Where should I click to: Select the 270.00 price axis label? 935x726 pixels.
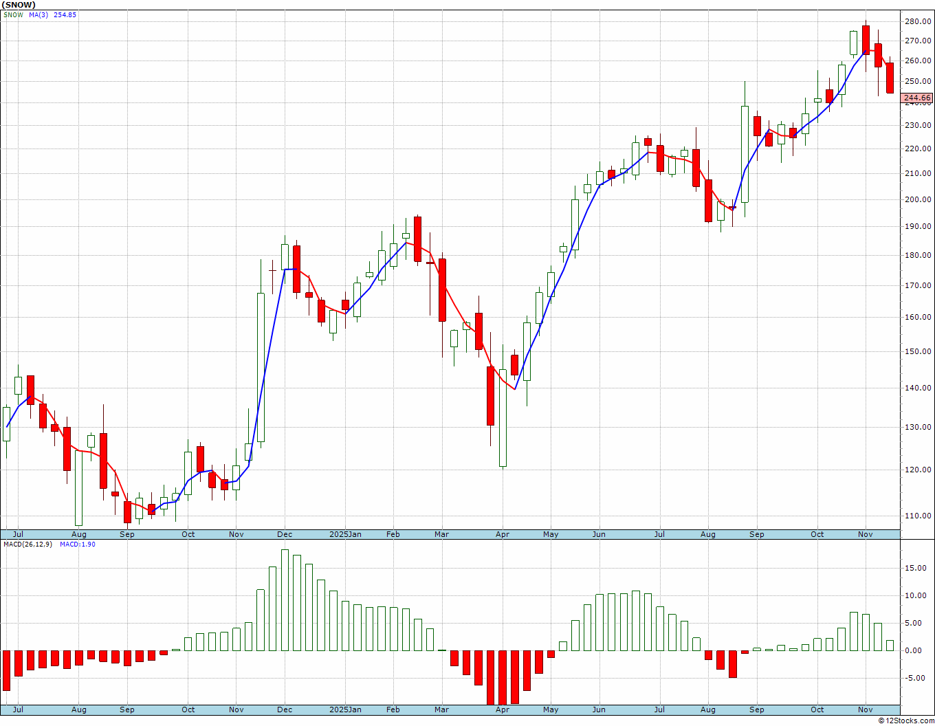click(918, 41)
